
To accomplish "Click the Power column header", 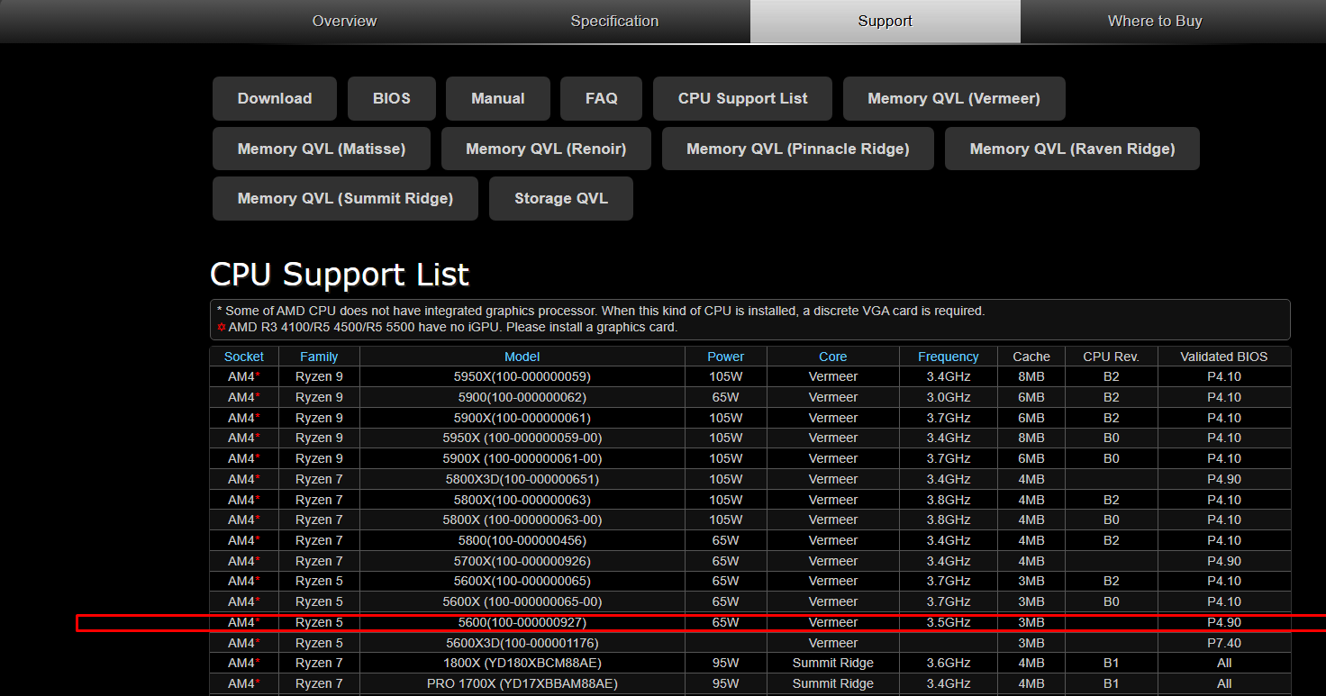I will point(726,357).
